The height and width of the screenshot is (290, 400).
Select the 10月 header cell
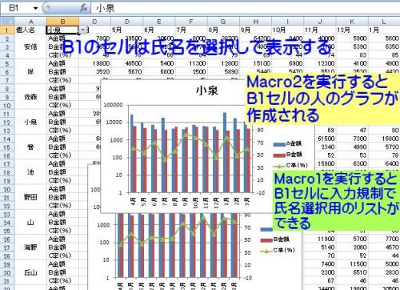pos(288,30)
